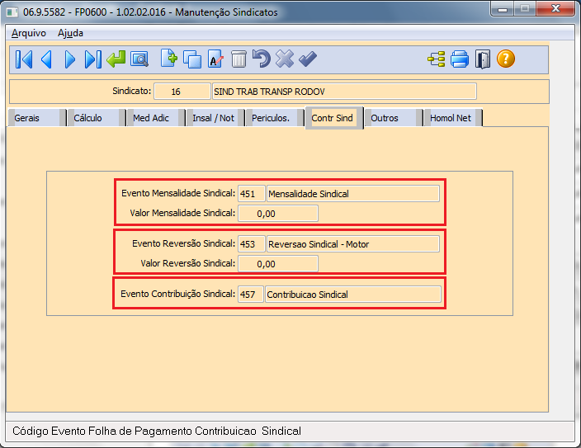Edit the current record

pos(215,59)
